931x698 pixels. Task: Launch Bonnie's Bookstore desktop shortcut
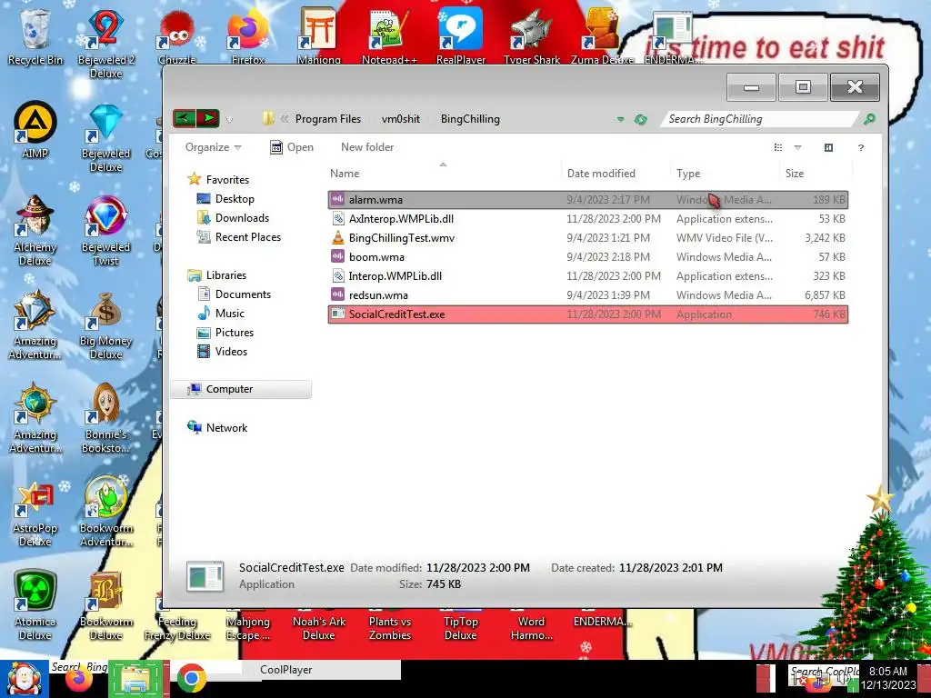[x=105, y=419]
